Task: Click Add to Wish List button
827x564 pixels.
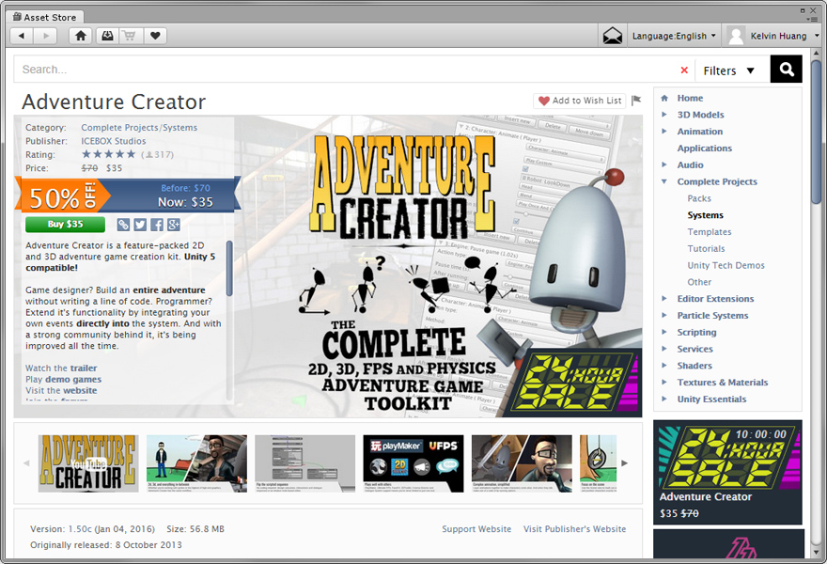Action: [x=580, y=101]
